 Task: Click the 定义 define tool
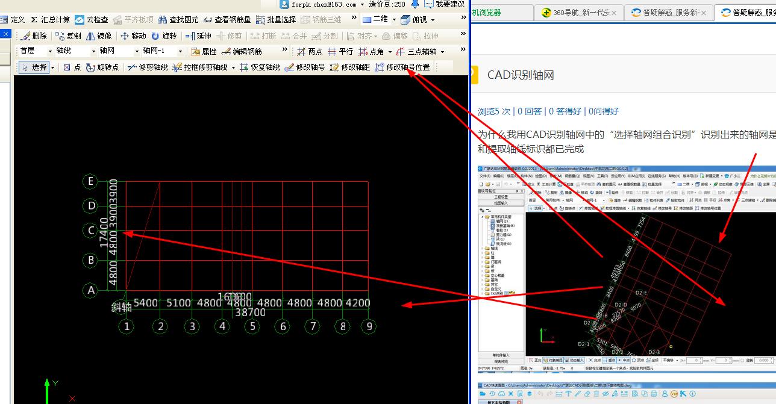pyautogui.click(x=13, y=20)
